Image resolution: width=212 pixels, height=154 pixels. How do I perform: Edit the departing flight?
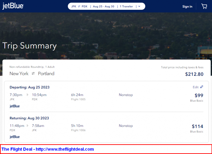(x=196, y=87)
